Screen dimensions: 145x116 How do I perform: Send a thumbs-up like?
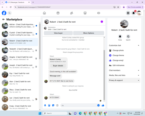click(103, 105)
